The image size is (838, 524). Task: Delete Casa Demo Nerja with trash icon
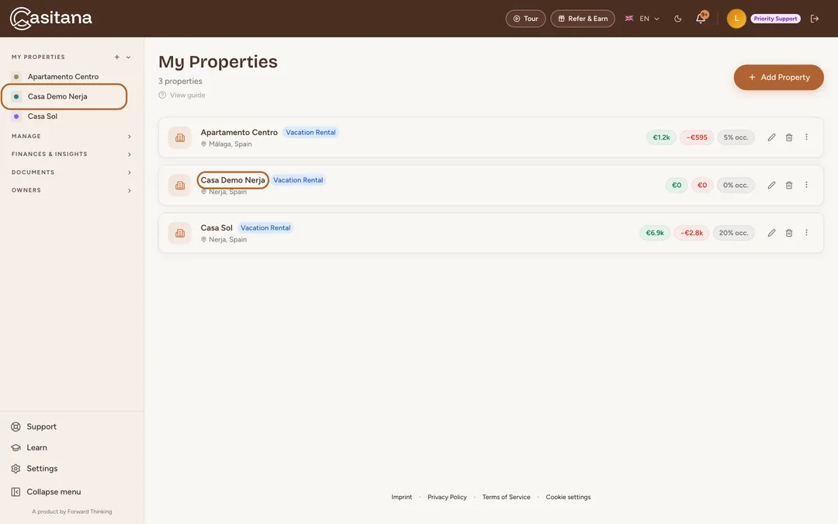click(789, 185)
